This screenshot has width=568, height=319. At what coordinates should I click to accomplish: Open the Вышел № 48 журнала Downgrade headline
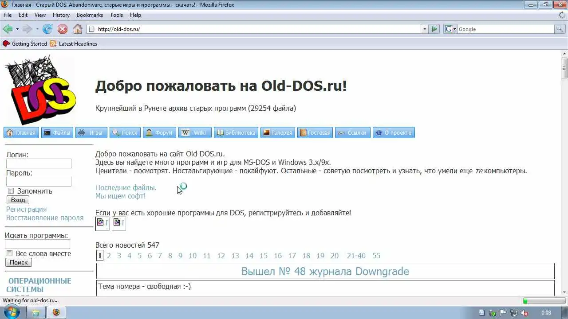[x=325, y=271]
